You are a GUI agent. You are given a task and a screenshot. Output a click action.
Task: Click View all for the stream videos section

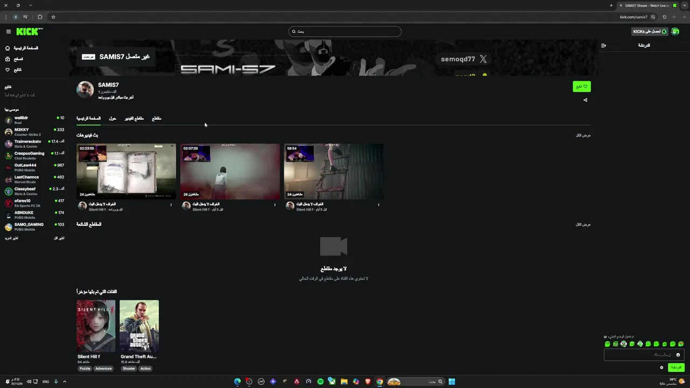583,135
